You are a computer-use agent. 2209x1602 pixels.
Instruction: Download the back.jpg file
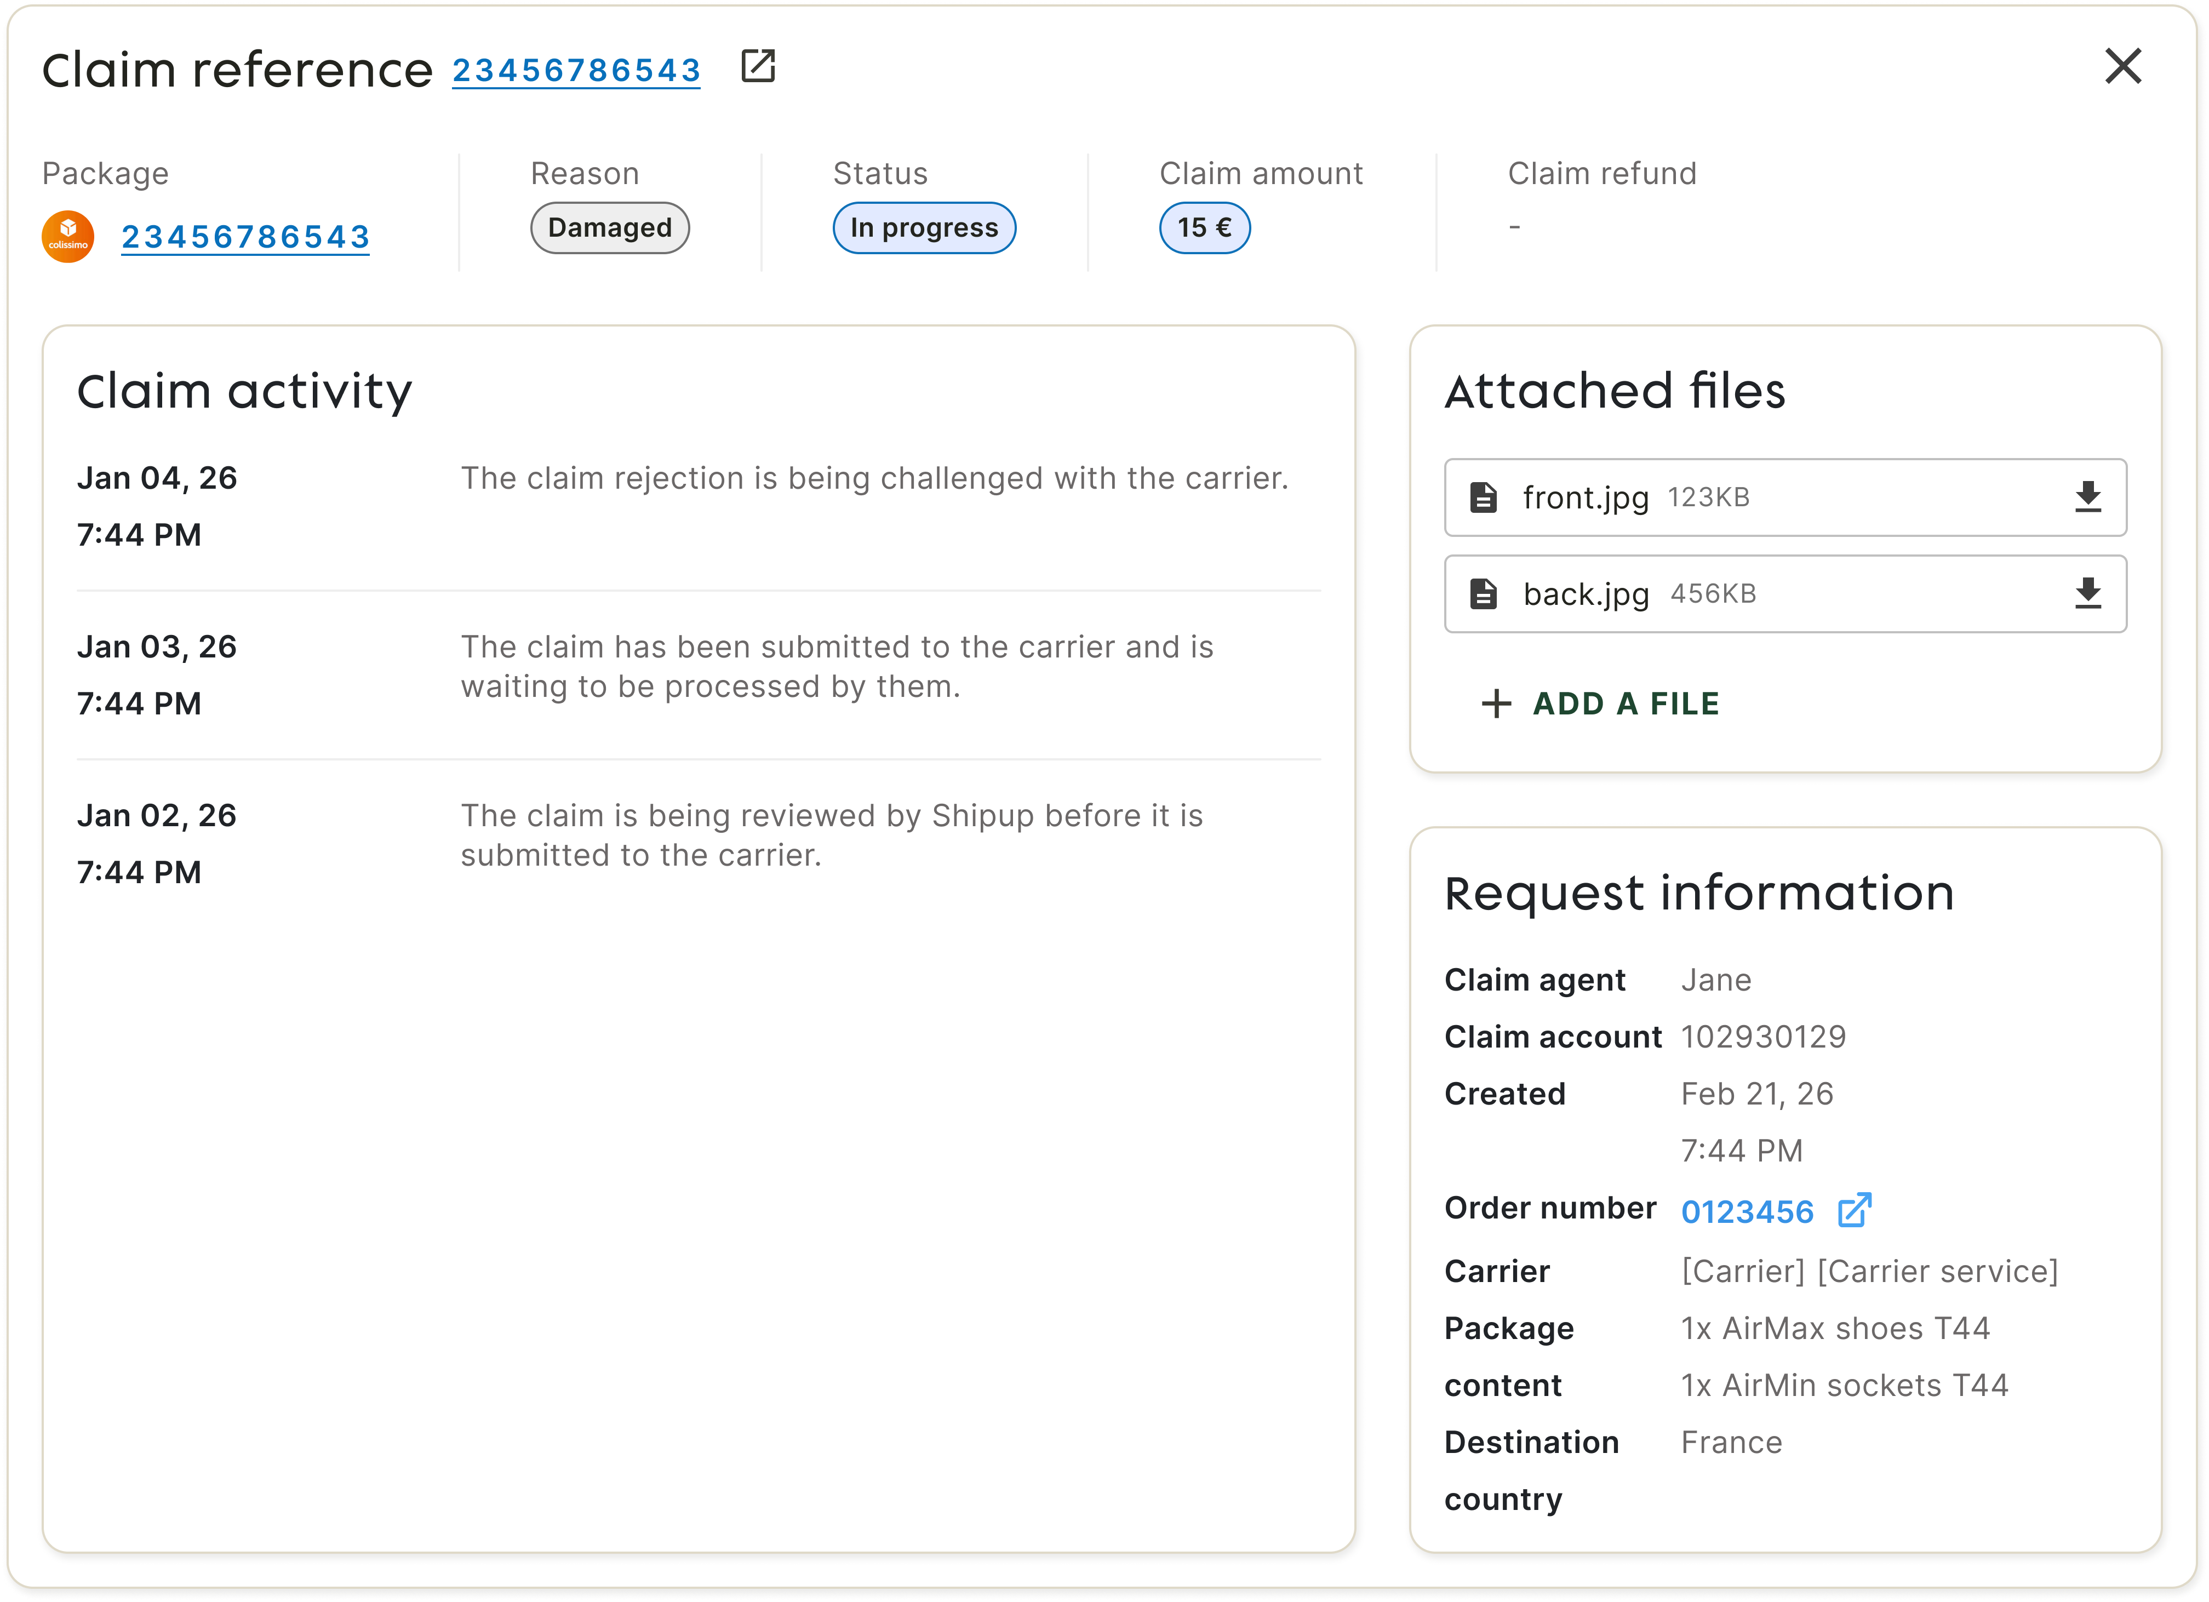2087,593
